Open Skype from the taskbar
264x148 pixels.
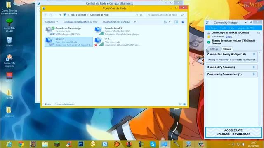tap(153, 144)
